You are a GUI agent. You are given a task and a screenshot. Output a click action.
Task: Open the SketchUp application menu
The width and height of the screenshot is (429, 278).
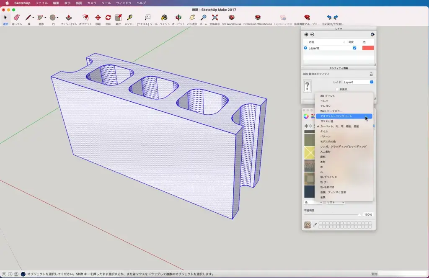click(x=22, y=3)
